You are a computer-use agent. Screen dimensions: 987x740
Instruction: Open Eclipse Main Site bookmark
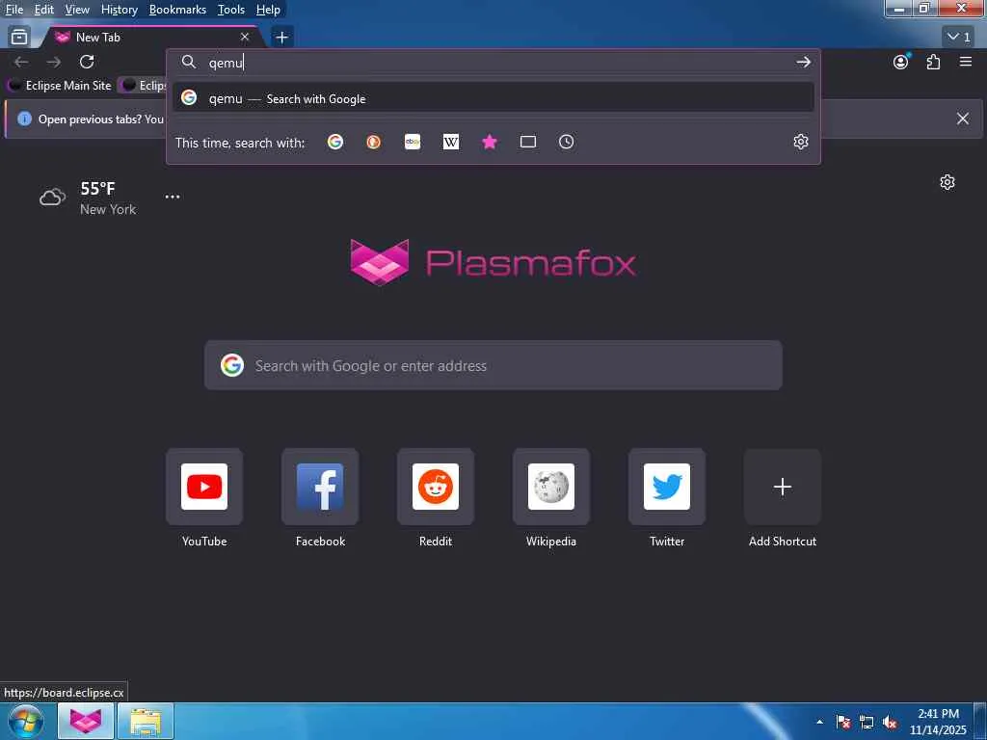click(60, 85)
